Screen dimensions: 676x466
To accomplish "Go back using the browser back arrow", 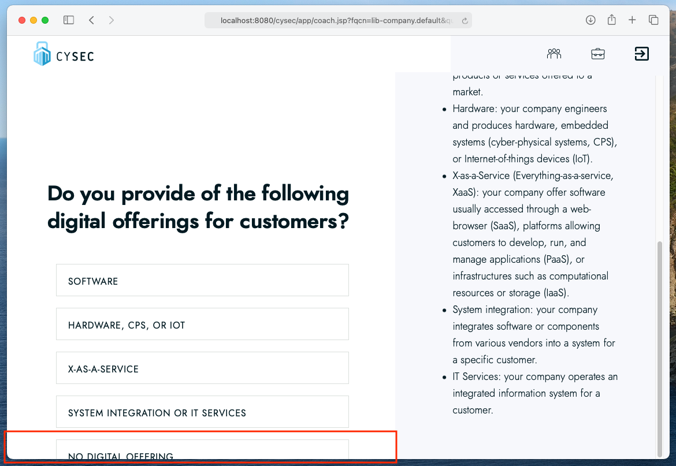I will [x=91, y=19].
